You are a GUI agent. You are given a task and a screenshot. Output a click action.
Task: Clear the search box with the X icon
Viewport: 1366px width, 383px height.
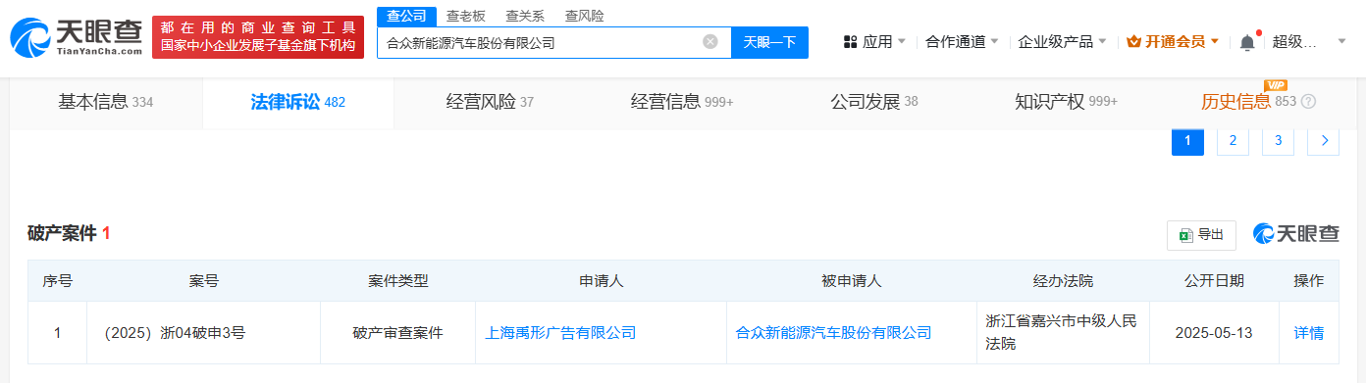[x=710, y=42]
